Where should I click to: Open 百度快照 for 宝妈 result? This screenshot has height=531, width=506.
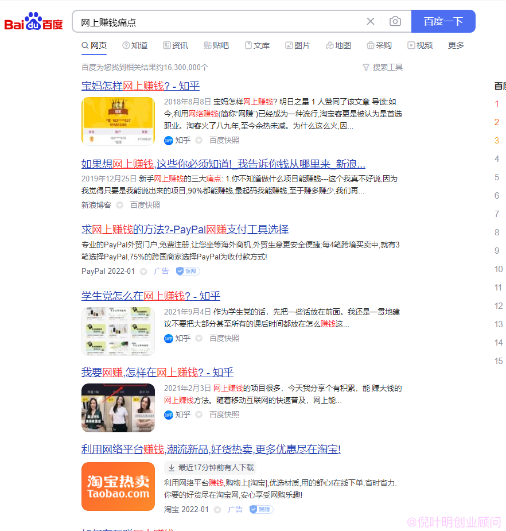[x=224, y=140]
